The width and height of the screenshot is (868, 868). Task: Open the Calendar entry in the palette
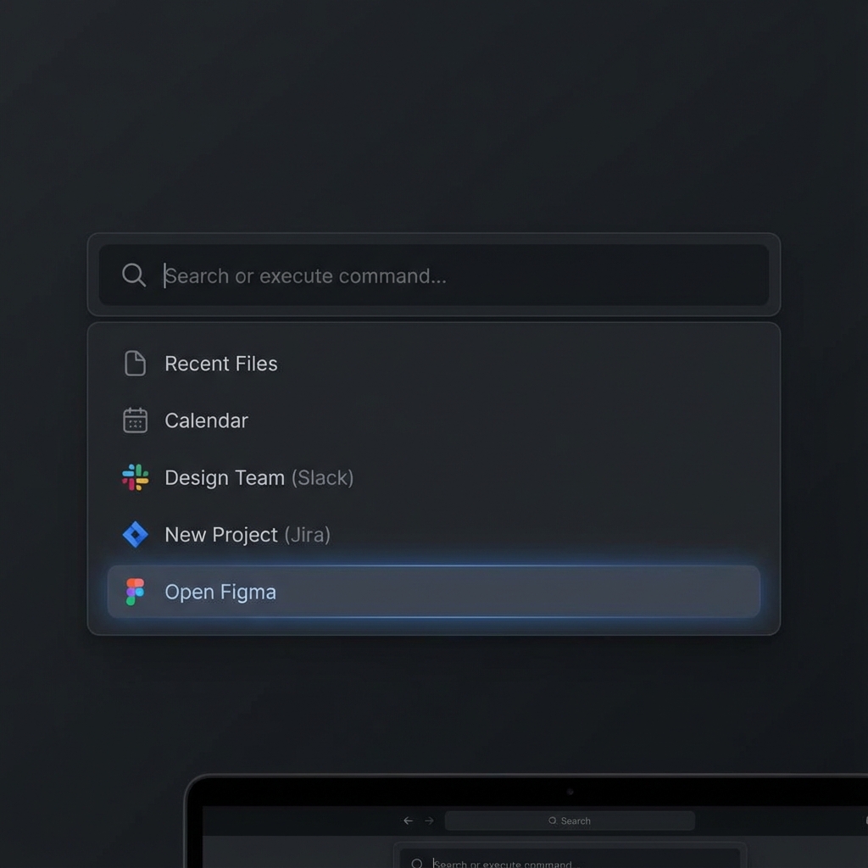tap(206, 420)
